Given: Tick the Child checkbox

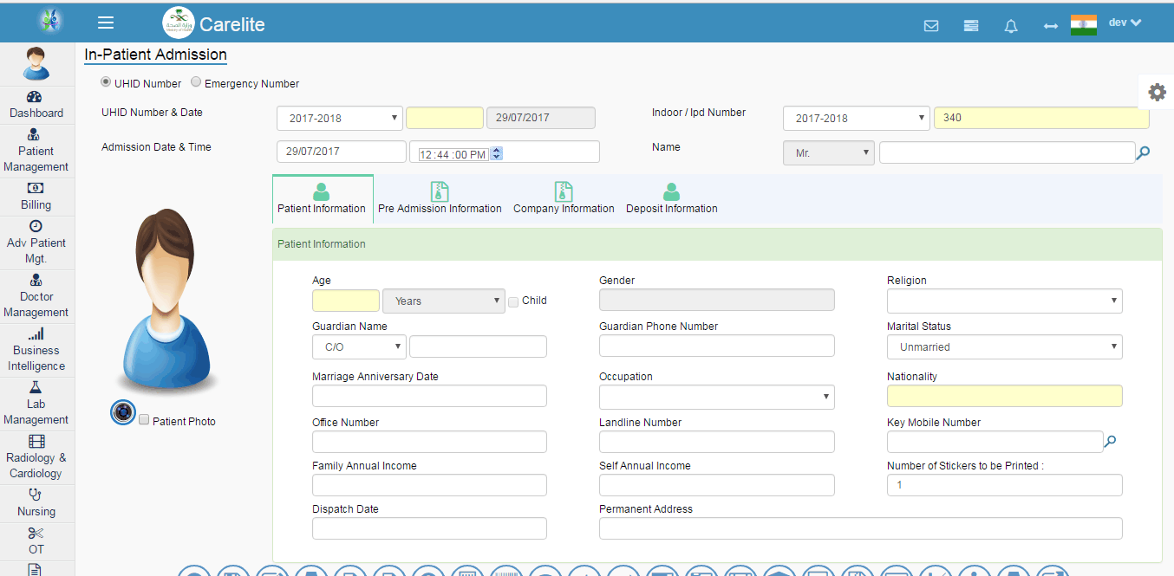Looking at the screenshot, I should [x=513, y=301].
